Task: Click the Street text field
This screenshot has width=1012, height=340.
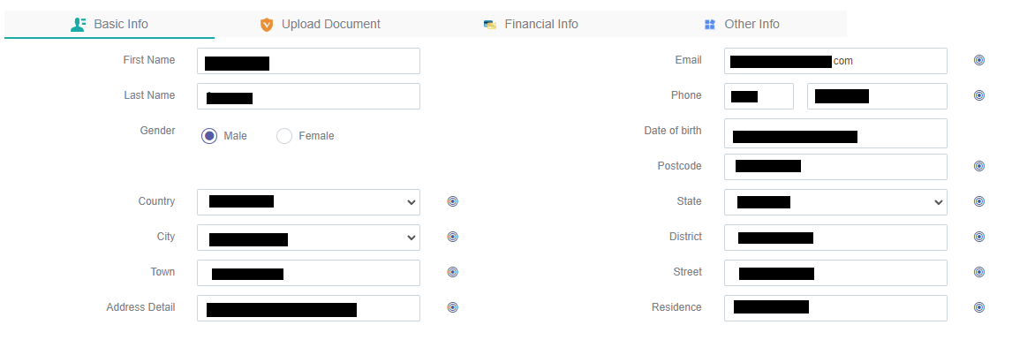Action: coord(835,272)
